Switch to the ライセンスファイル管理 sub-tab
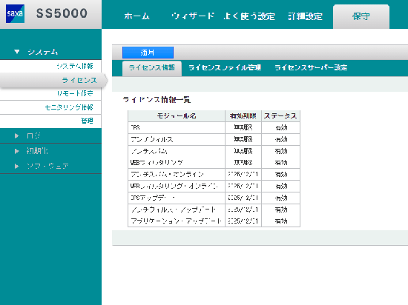408x305 pixels. click(x=225, y=68)
